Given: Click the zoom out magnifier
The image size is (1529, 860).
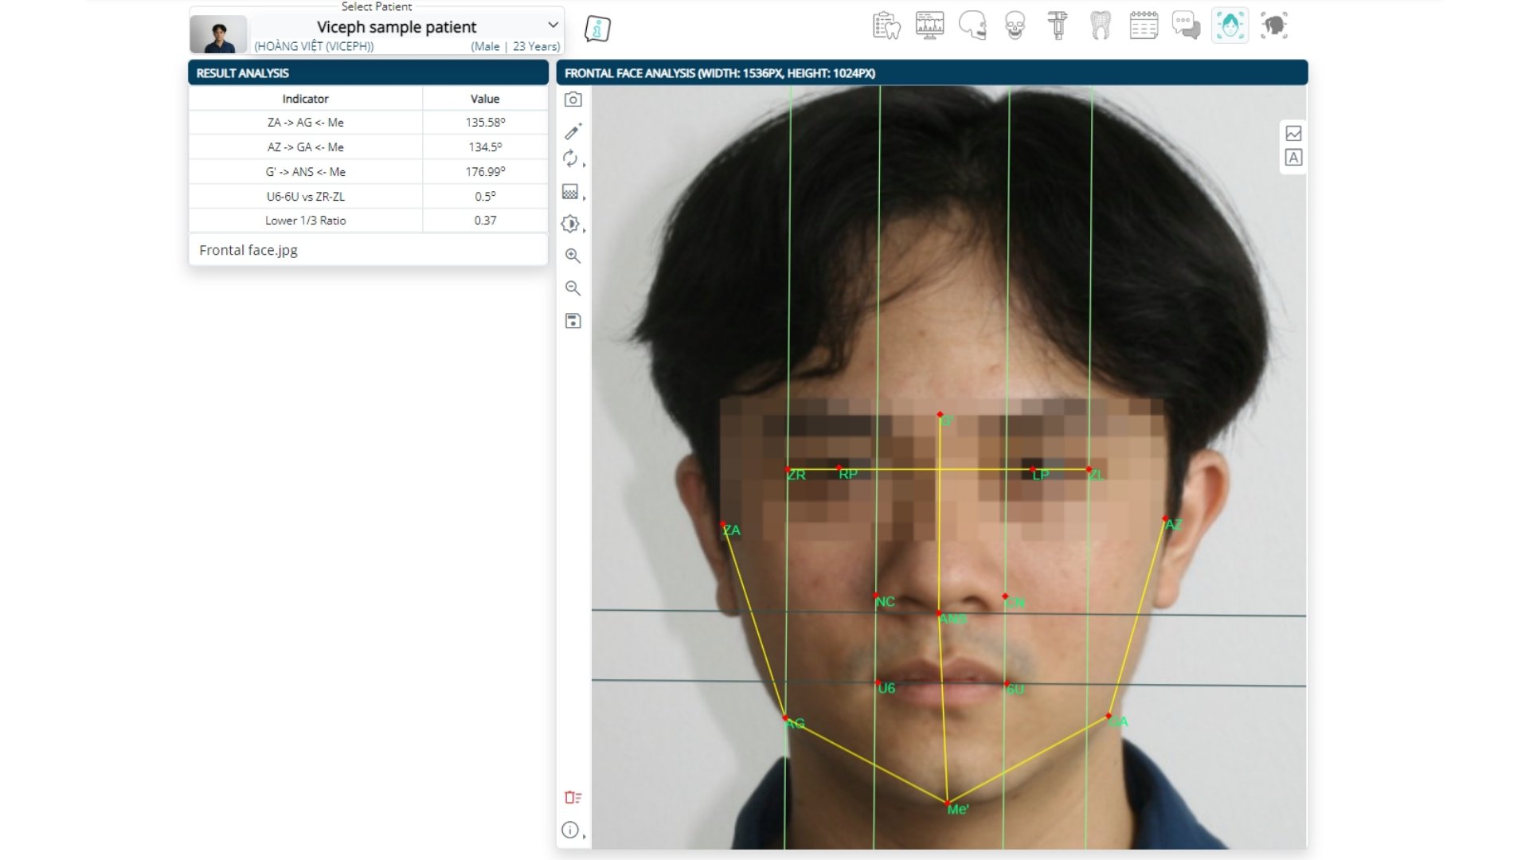Looking at the screenshot, I should tap(573, 288).
